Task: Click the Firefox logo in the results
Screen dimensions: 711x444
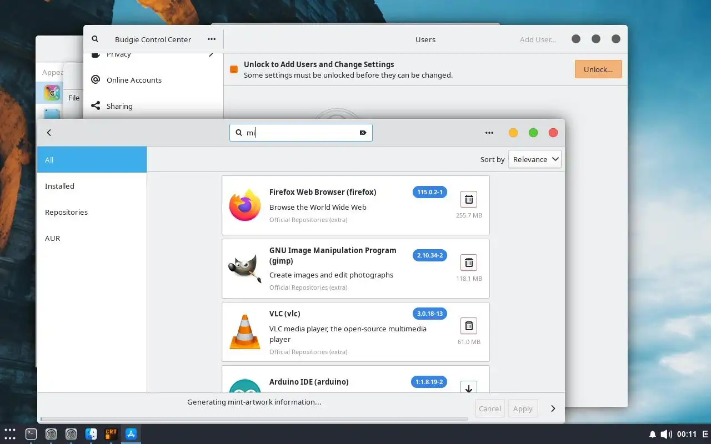Action: [x=245, y=205]
